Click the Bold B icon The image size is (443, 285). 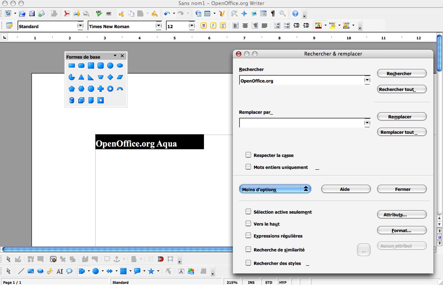[204, 25]
